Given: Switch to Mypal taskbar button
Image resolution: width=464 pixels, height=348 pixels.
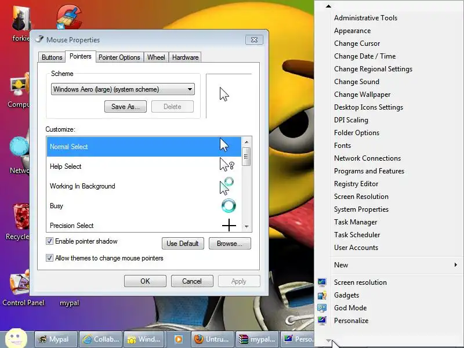Looking at the screenshot, I should click(x=56, y=339).
